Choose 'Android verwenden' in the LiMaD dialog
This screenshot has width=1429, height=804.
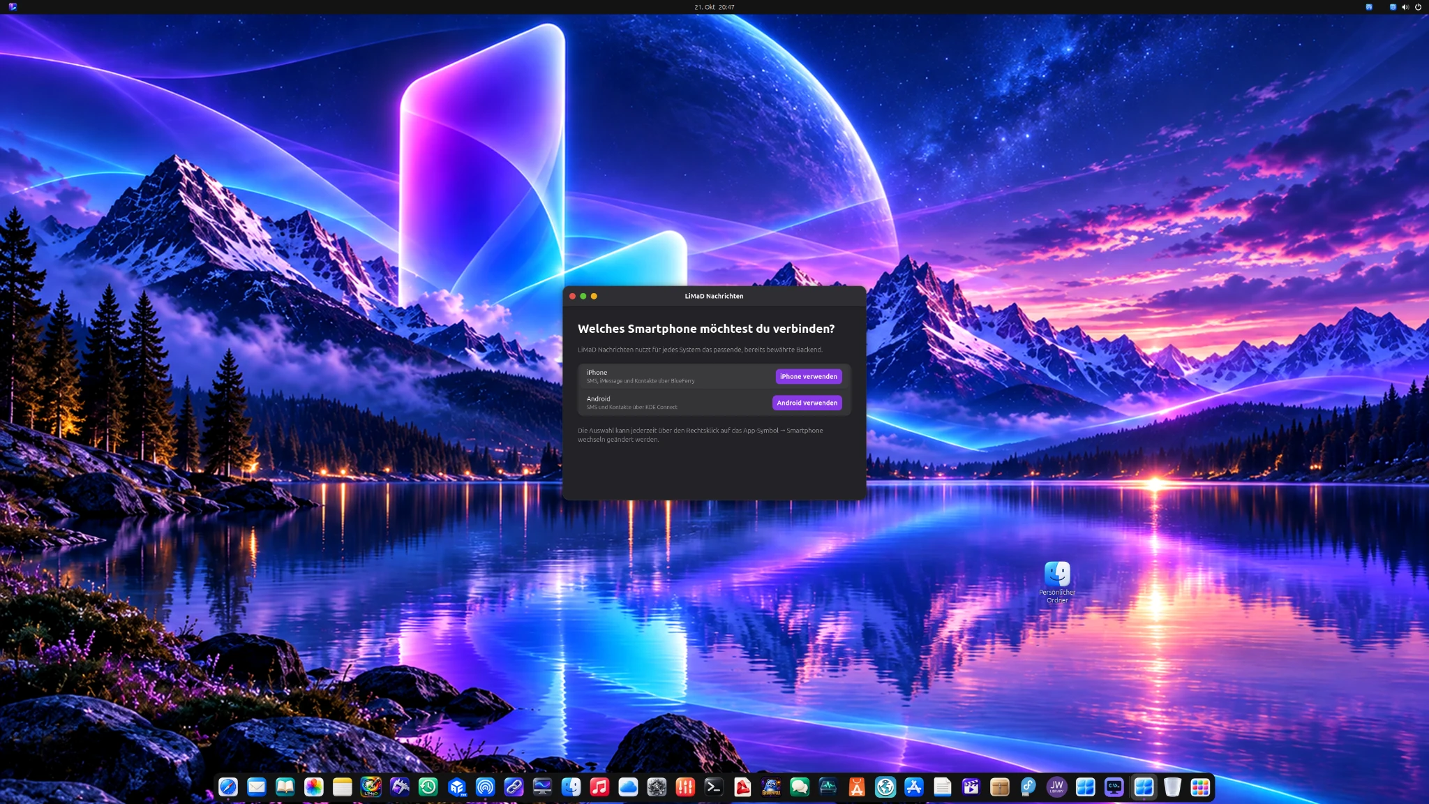tap(807, 403)
